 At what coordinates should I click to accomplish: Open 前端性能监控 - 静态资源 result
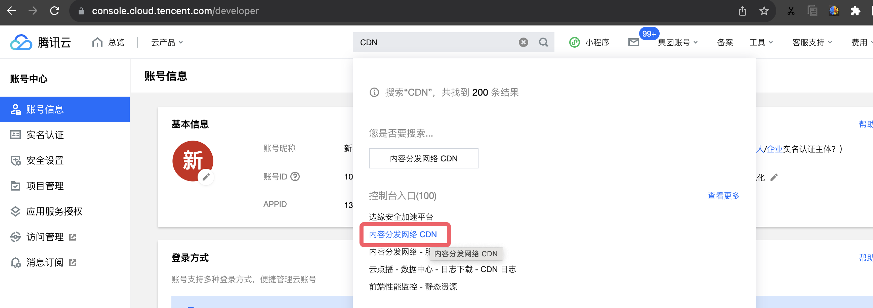tap(413, 287)
